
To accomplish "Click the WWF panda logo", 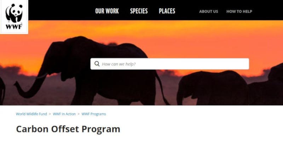I will click(x=14, y=16).
